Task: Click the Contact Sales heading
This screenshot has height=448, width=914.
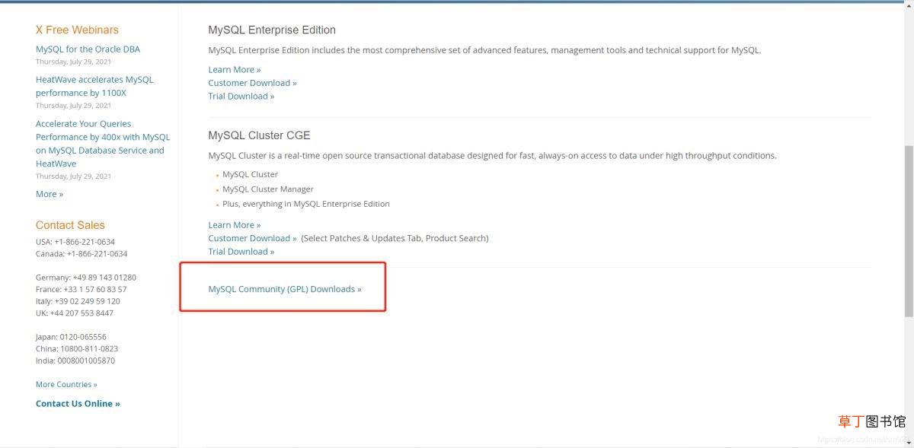Action: [70, 225]
